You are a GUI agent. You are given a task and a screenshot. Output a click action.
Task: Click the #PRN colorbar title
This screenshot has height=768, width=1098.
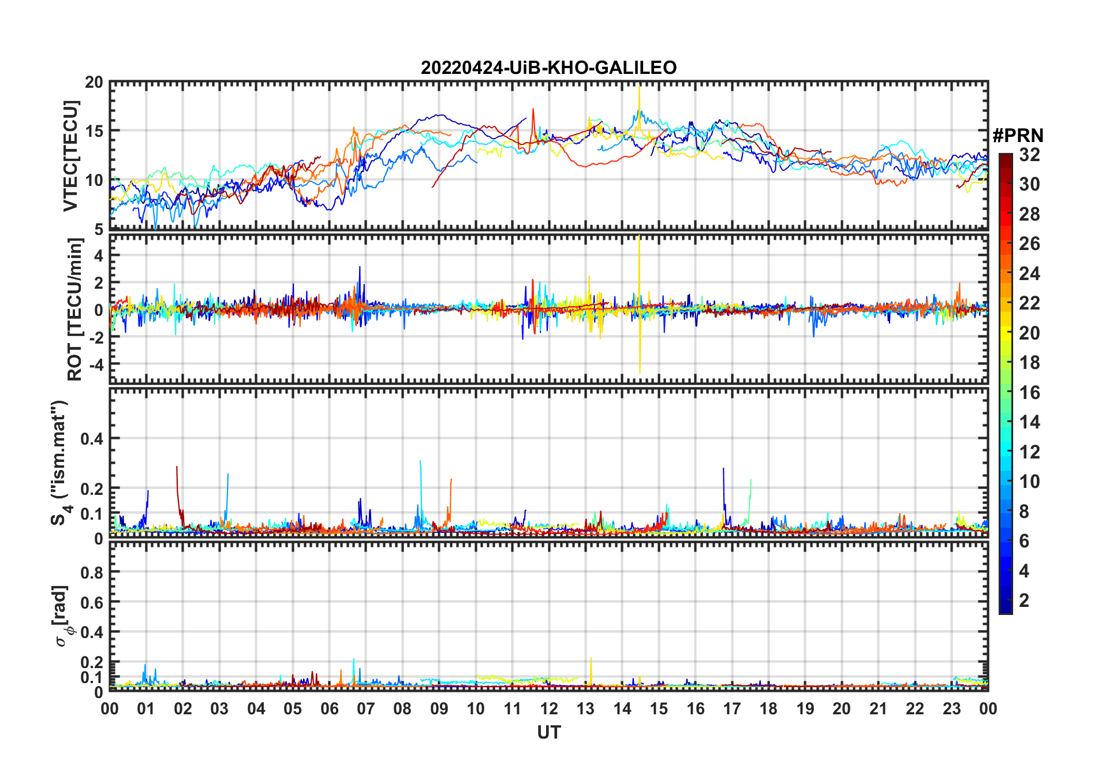(1018, 136)
